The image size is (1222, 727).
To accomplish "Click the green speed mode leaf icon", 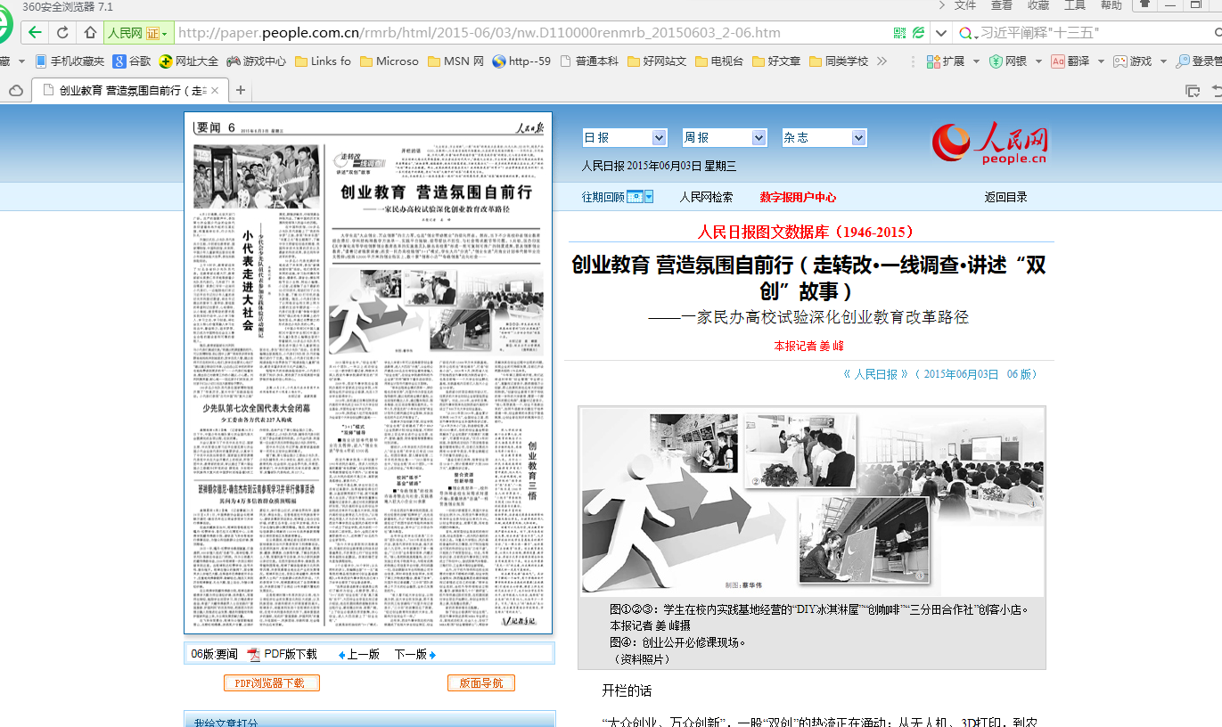I will [918, 33].
